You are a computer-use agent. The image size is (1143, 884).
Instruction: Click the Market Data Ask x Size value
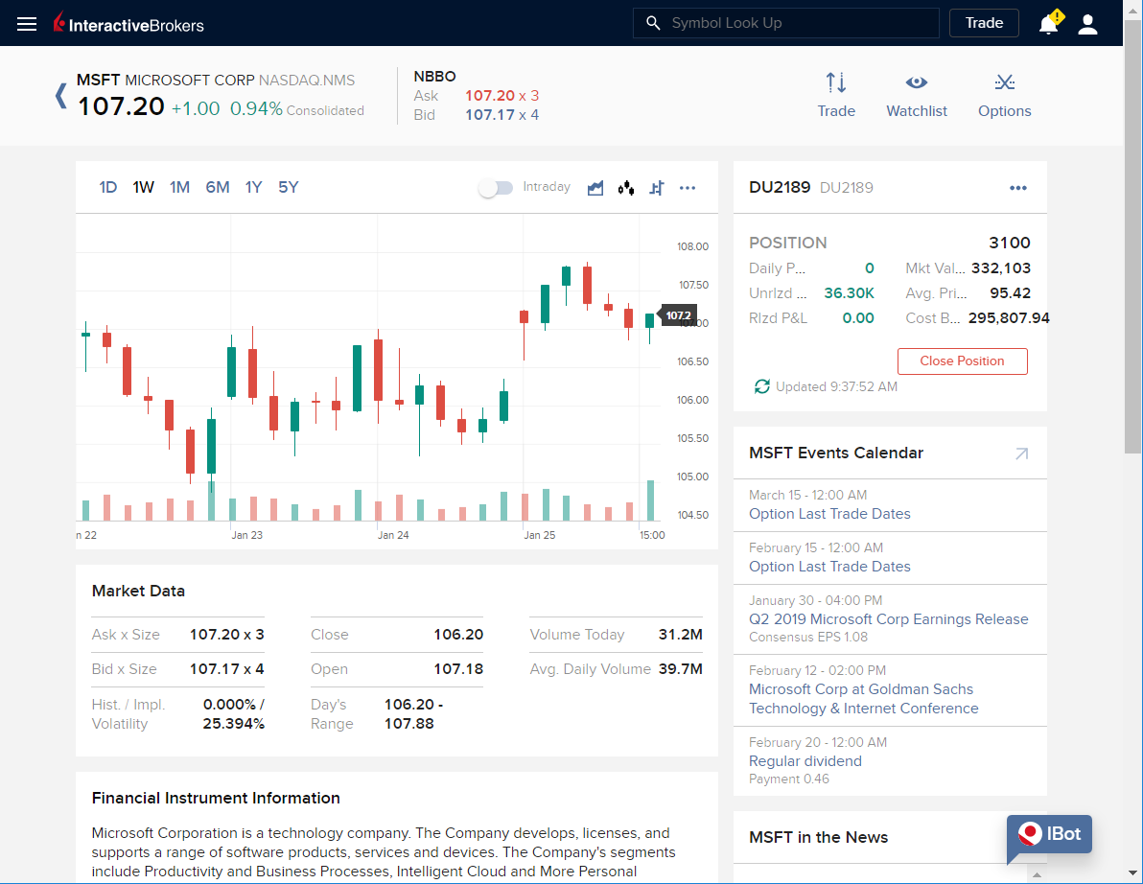pos(226,635)
